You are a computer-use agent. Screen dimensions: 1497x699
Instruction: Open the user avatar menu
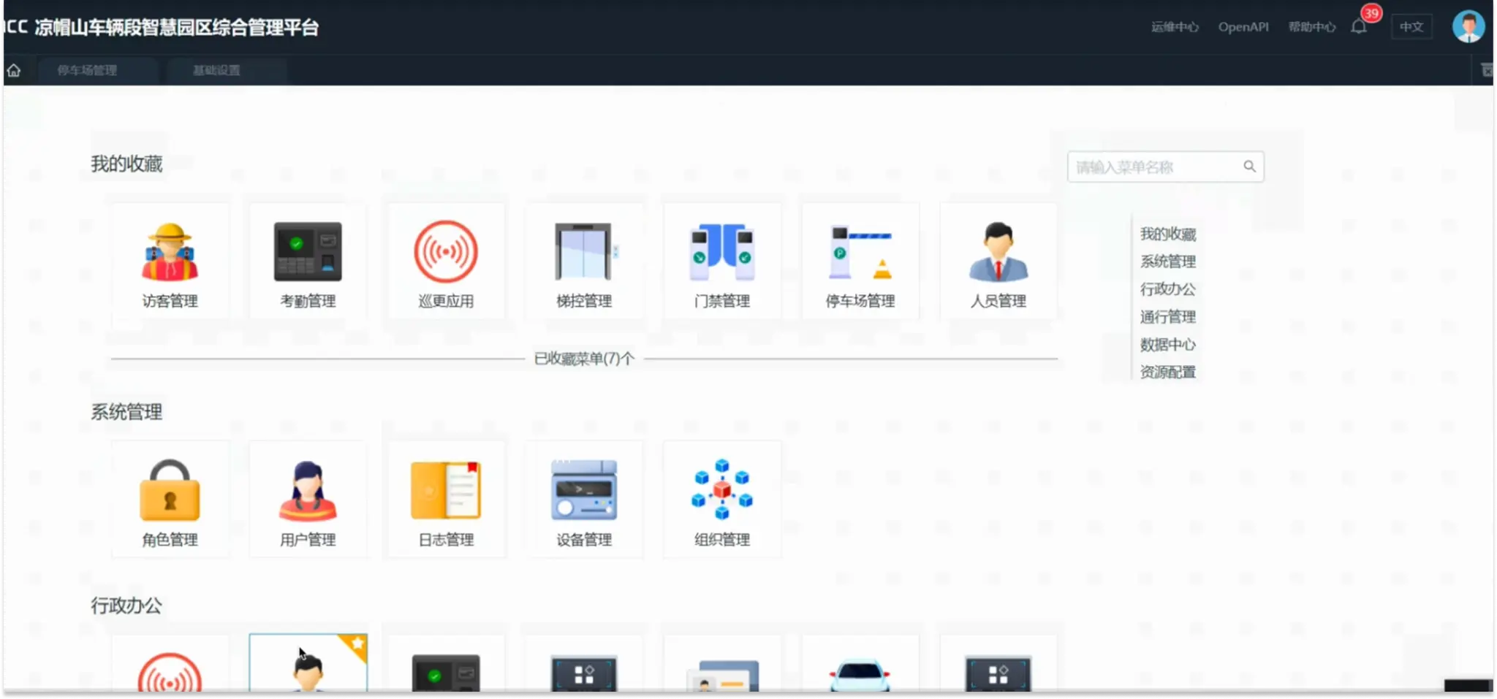coord(1468,26)
